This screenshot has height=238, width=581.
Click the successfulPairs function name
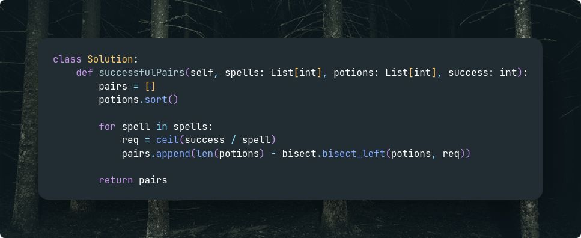pos(142,73)
